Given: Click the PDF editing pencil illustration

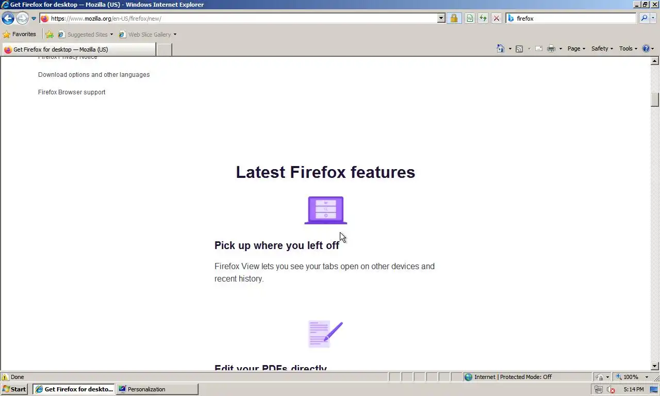Looking at the screenshot, I should click(x=326, y=334).
